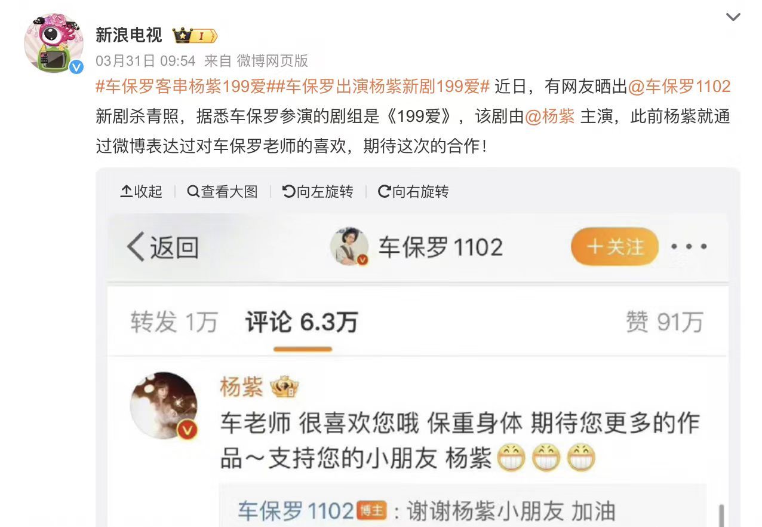Image resolution: width=762 pixels, height=527 pixels.
Task: Click the 车保罗1102 avatar in the header
Action: coord(349,246)
